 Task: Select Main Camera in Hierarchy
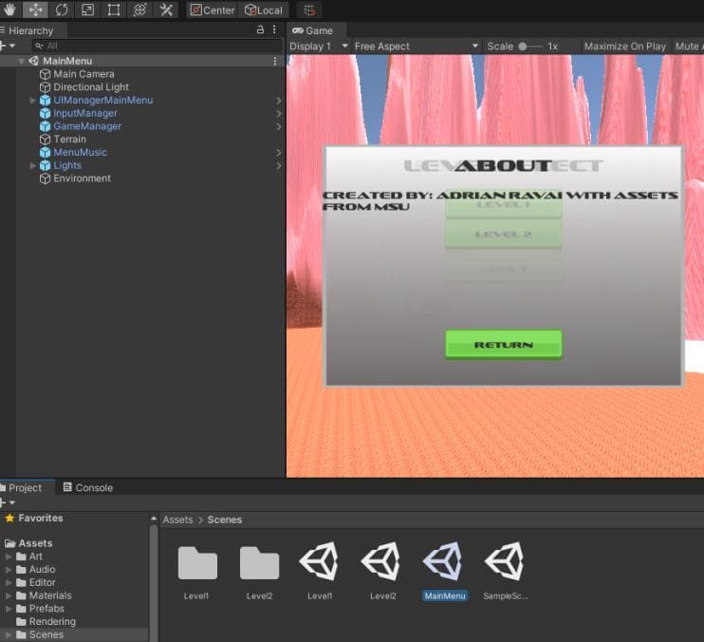pos(83,74)
